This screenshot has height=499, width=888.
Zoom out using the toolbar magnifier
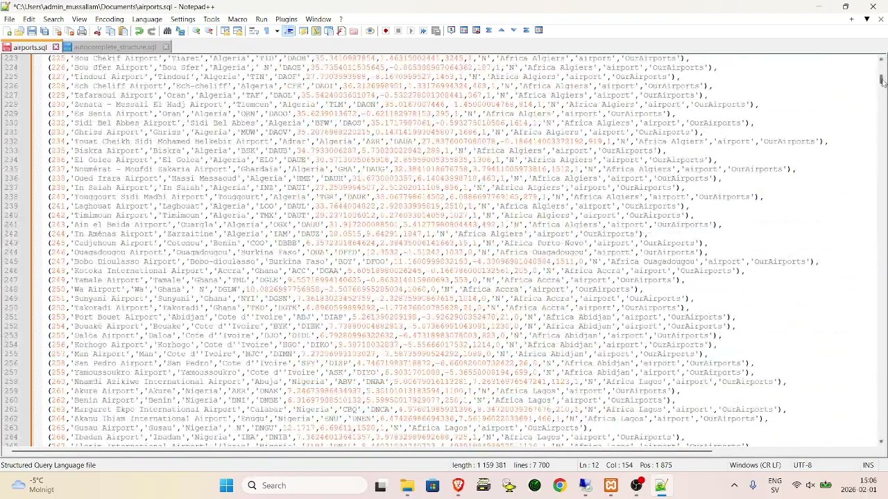pos(209,30)
